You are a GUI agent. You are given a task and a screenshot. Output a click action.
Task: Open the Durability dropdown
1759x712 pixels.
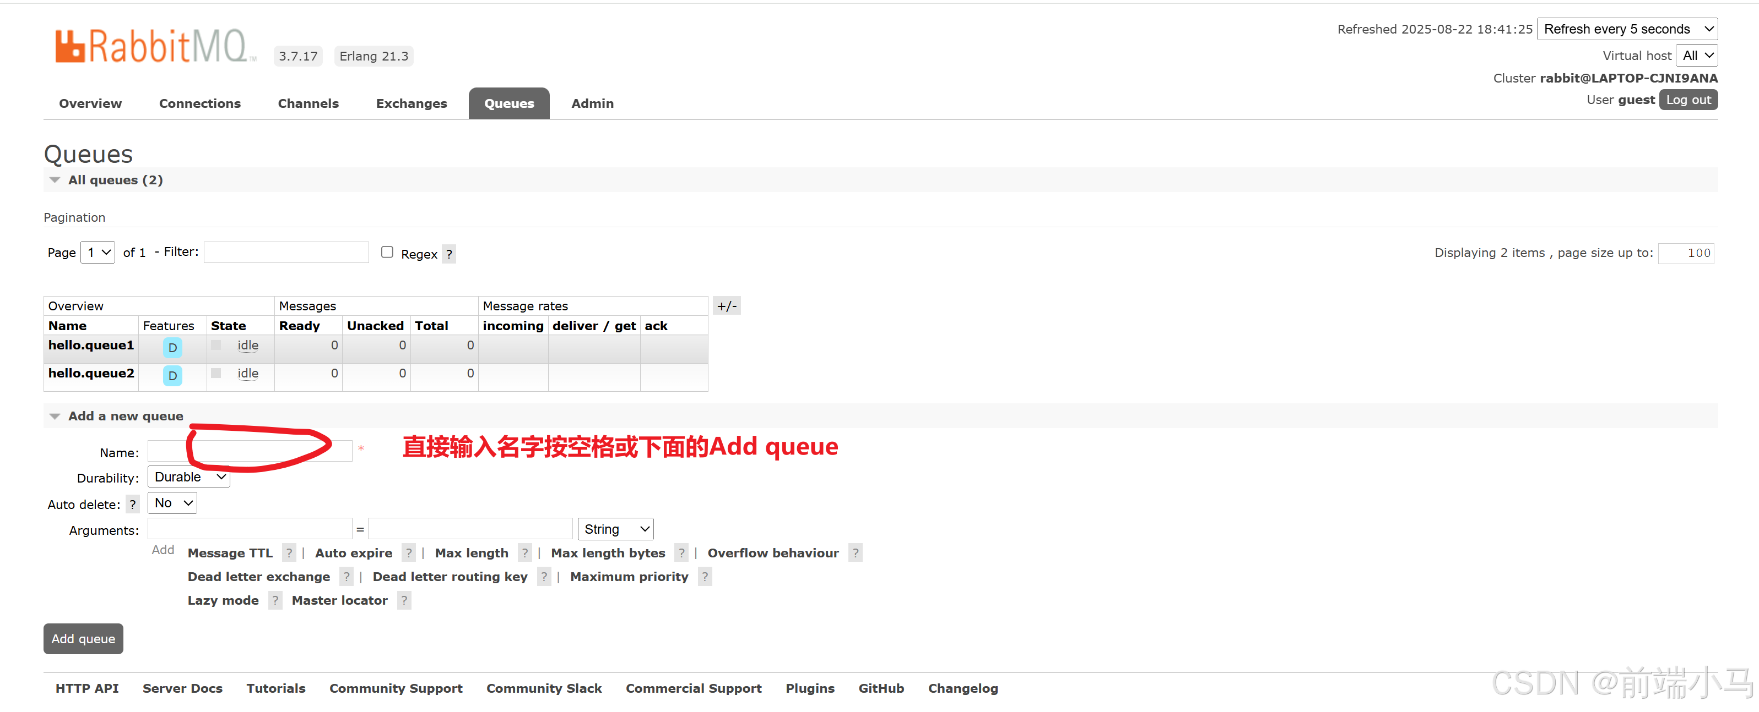tap(189, 478)
